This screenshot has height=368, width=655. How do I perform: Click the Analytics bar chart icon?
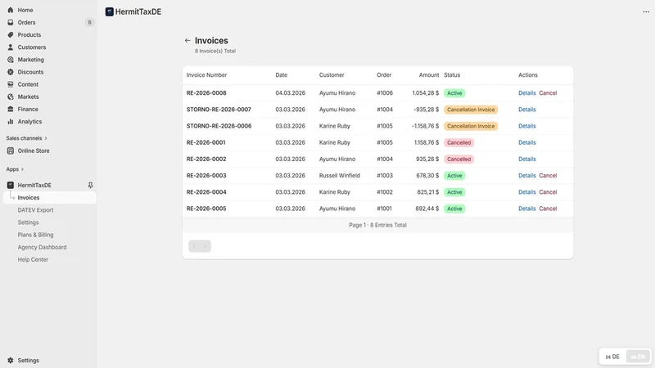click(11, 121)
